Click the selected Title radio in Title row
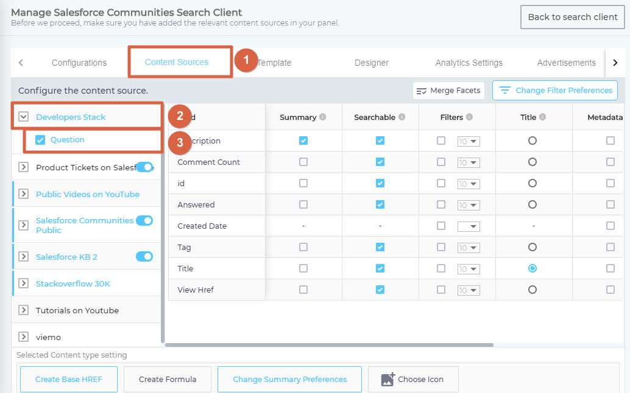This screenshot has height=393, width=630. [x=533, y=268]
